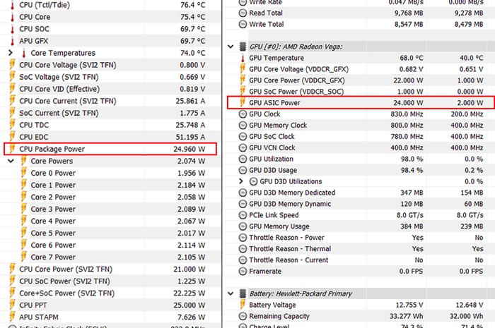
Task: Select the PCIe Link Speed row
Action: (361, 215)
